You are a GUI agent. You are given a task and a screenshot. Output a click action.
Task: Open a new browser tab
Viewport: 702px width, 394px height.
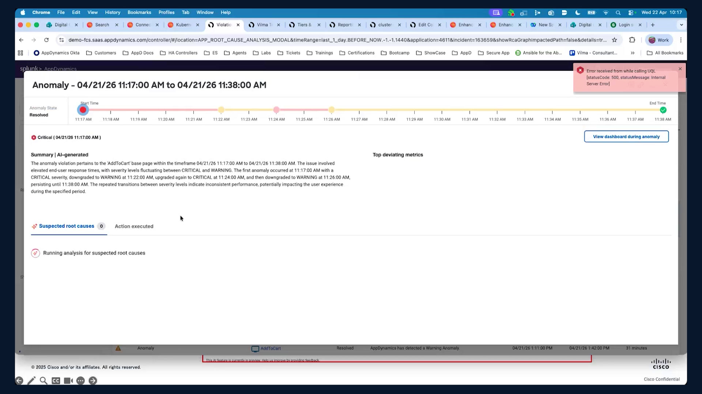[x=653, y=25]
